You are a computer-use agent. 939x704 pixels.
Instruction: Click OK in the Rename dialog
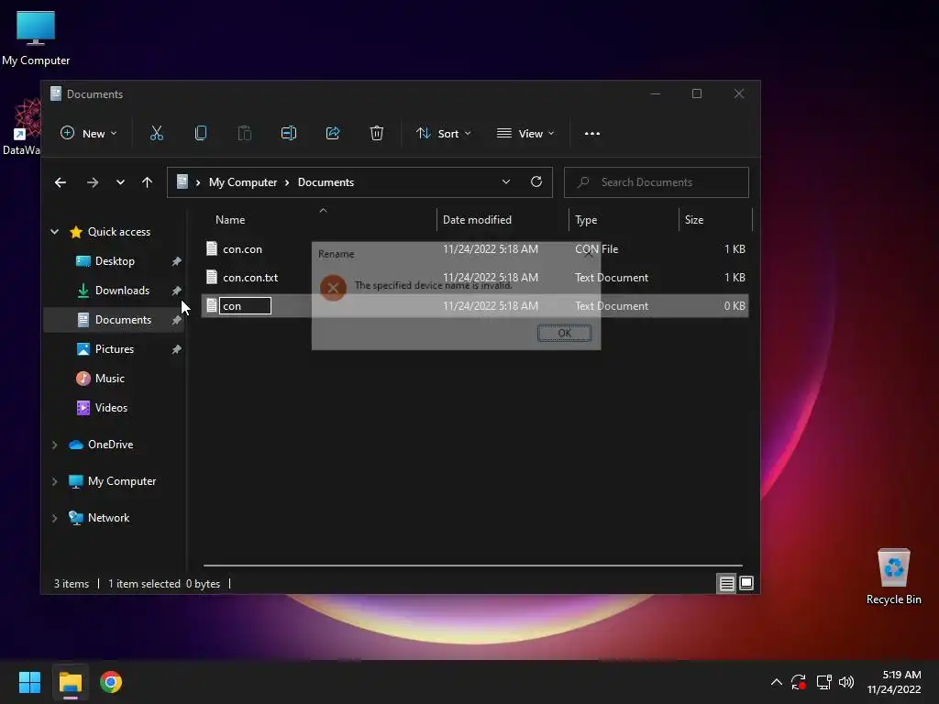click(x=564, y=333)
